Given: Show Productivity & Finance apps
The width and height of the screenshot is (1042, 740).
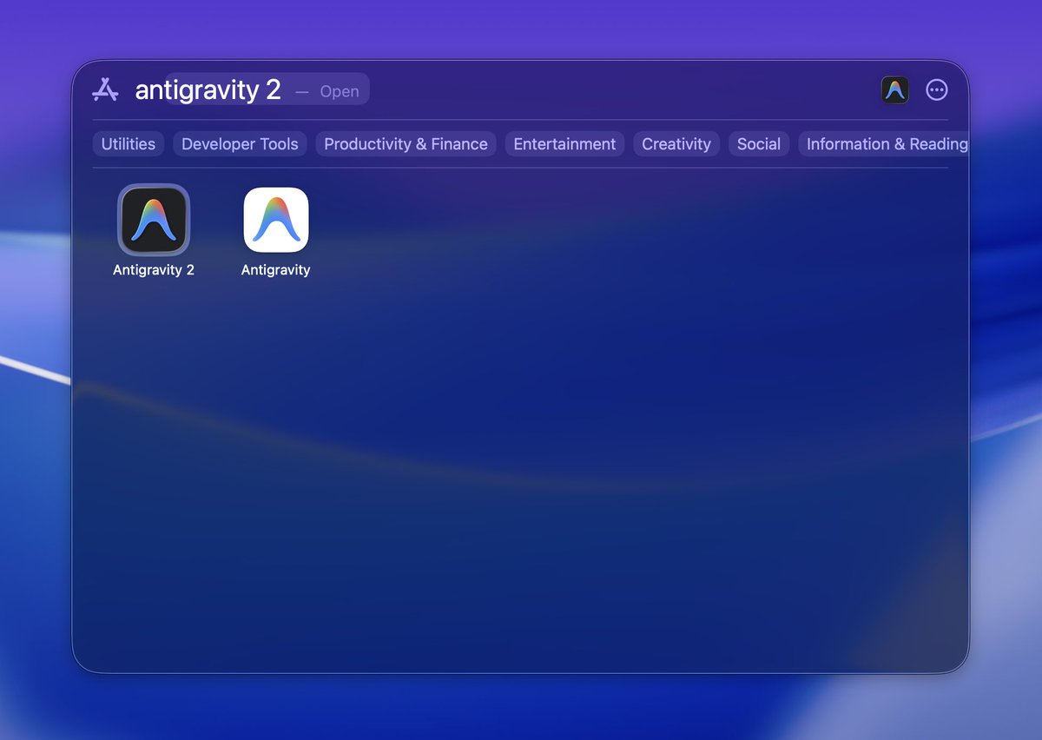Looking at the screenshot, I should [406, 144].
